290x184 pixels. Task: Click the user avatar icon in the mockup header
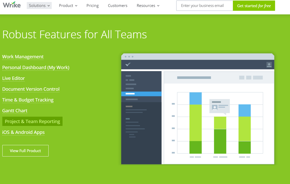269,65
